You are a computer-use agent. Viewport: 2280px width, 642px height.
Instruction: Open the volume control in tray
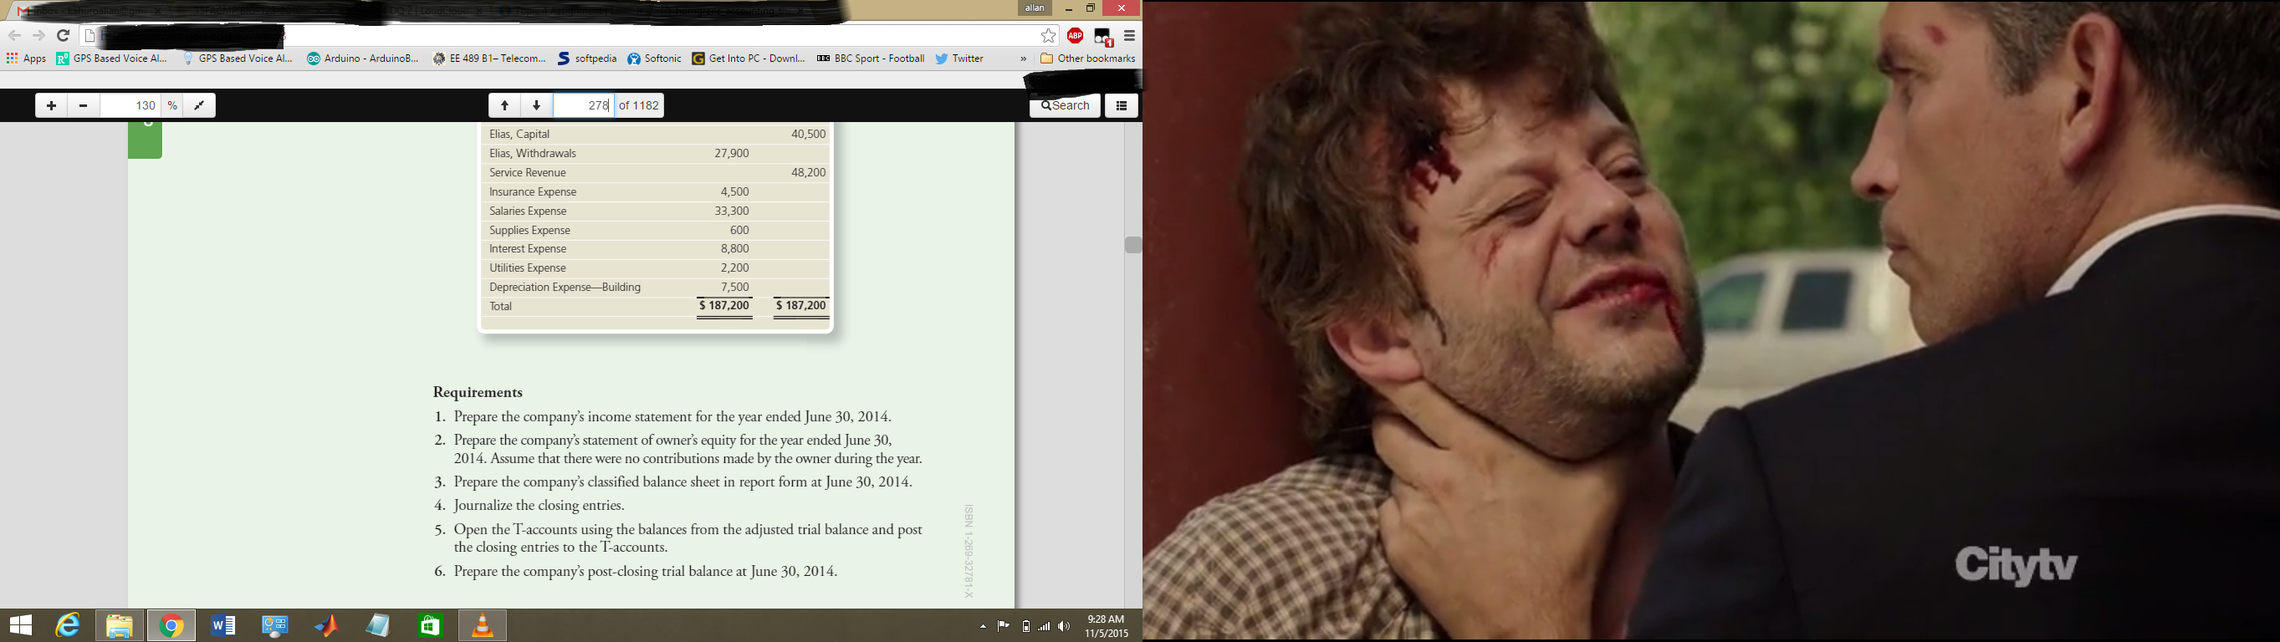pos(1064,626)
